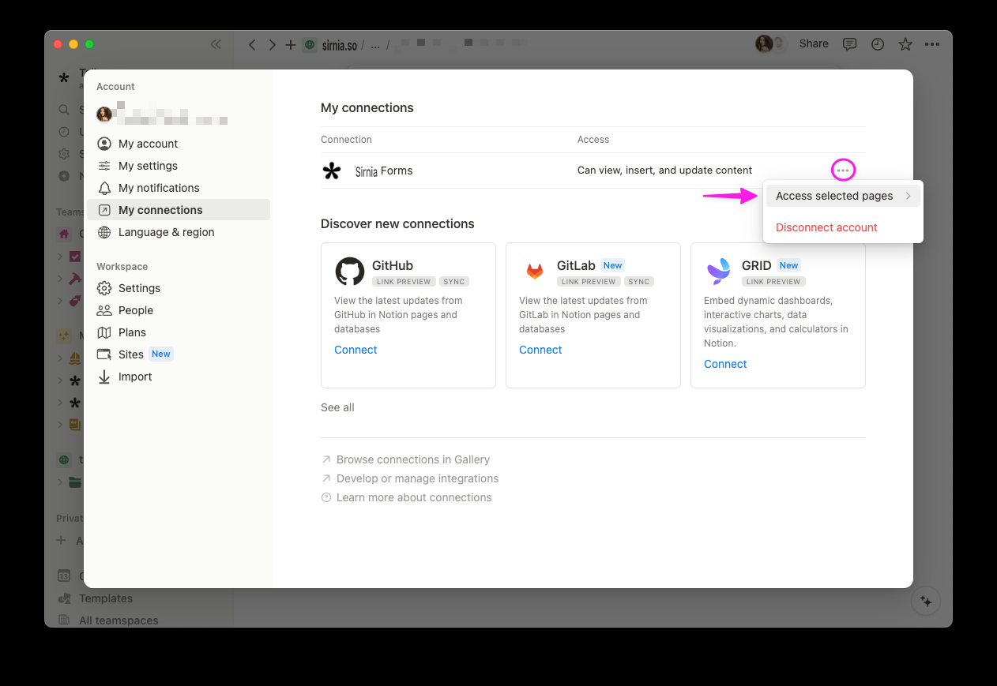This screenshot has width=997, height=686.
Task: Open the Plans section
Action: click(178, 332)
